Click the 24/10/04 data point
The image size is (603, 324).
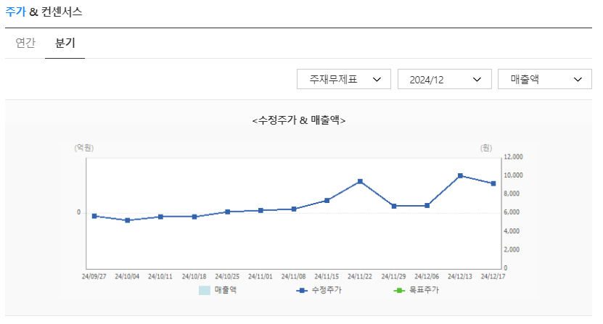(128, 220)
